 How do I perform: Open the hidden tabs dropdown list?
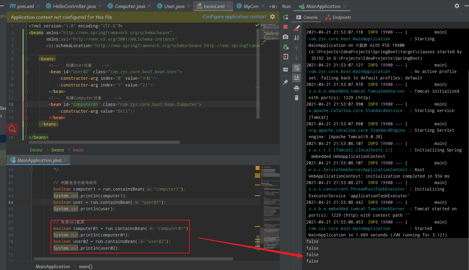pyautogui.click(x=273, y=6)
